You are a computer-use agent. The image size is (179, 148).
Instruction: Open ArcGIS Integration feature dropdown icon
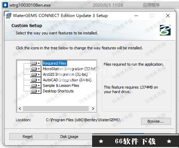pos(36,74)
